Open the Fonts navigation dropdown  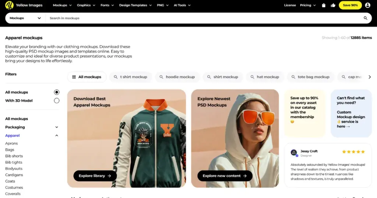click(107, 5)
